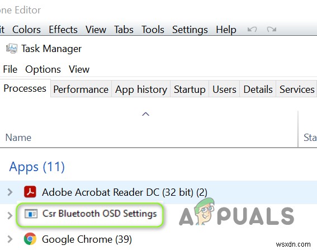Expand Csr Bluetooth OSD Settings group
This screenshot has height=250, width=317.
click(10, 215)
